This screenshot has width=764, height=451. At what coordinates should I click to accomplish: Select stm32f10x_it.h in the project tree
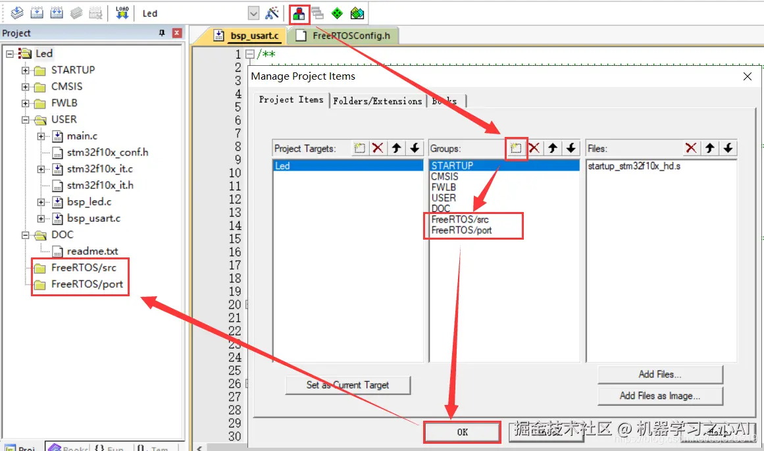point(100,186)
